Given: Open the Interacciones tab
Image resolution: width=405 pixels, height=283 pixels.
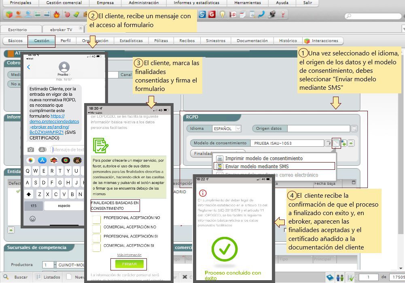Looking at the screenshot, I should point(322,41).
